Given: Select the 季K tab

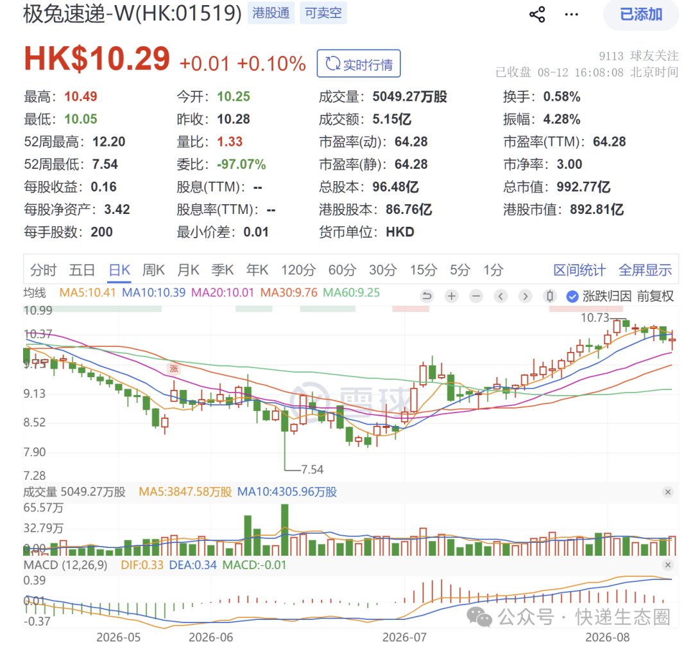Looking at the screenshot, I should (x=222, y=270).
